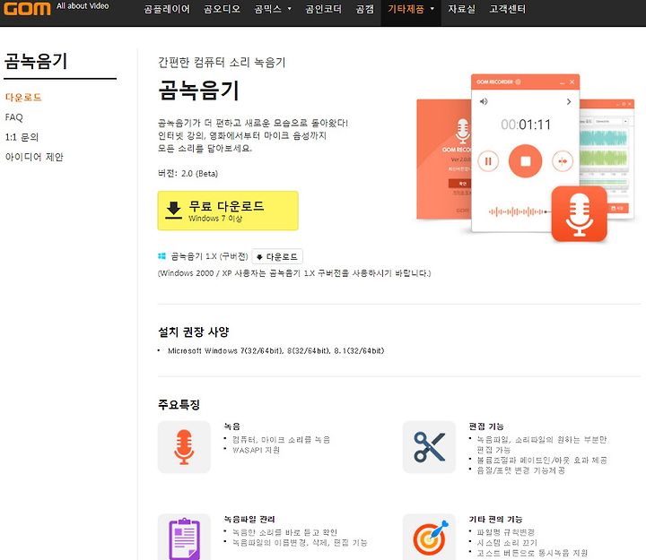This screenshot has width=646, height=560.
Task: Click the 00:01:11 timer display
Action: pos(526,125)
